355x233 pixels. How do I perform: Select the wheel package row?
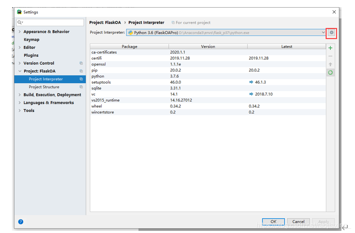[x=208, y=106]
